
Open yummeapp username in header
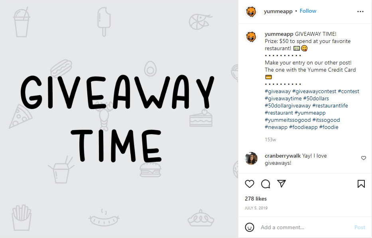click(x=278, y=11)
